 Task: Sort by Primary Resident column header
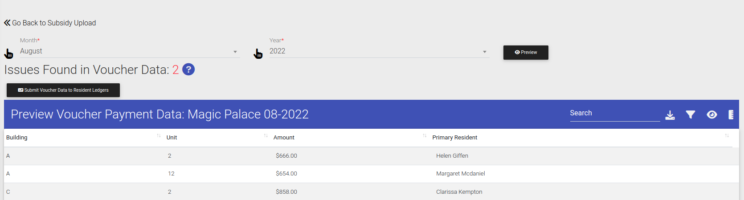coord(454,138)
